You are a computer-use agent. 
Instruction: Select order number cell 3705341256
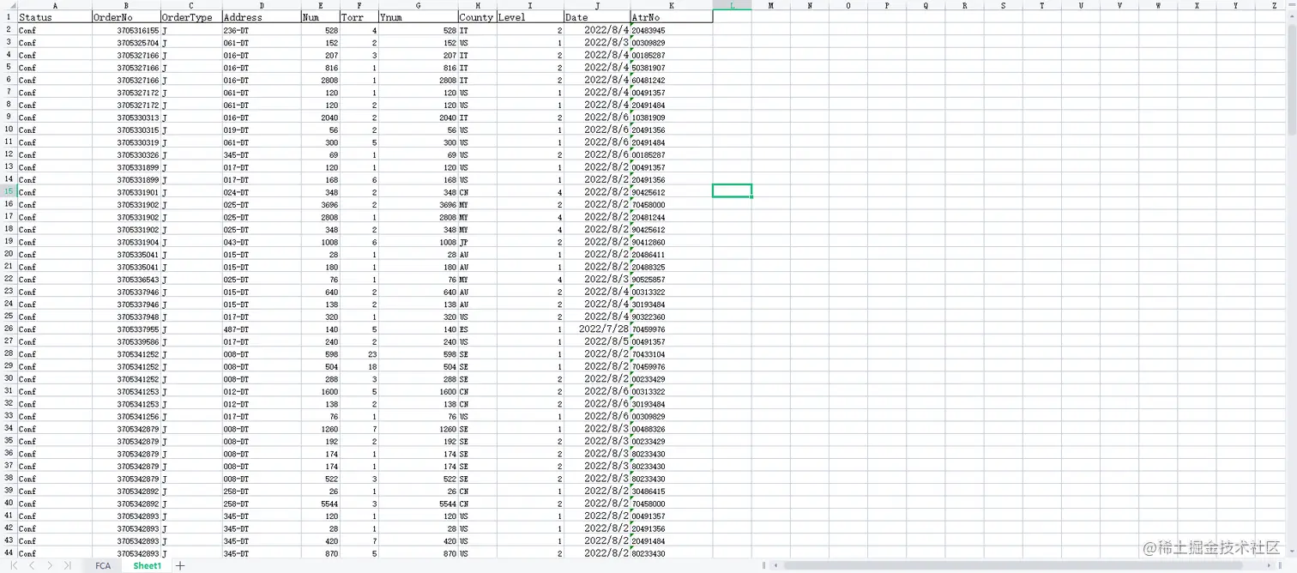(126, 416)
